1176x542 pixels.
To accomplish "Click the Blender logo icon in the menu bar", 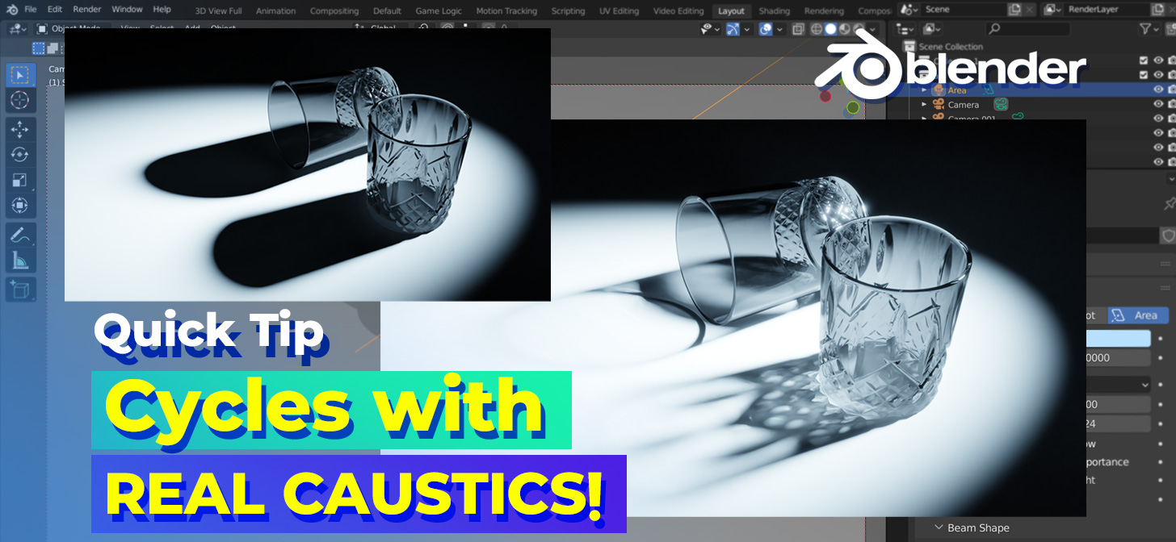I will coord(10,10).
